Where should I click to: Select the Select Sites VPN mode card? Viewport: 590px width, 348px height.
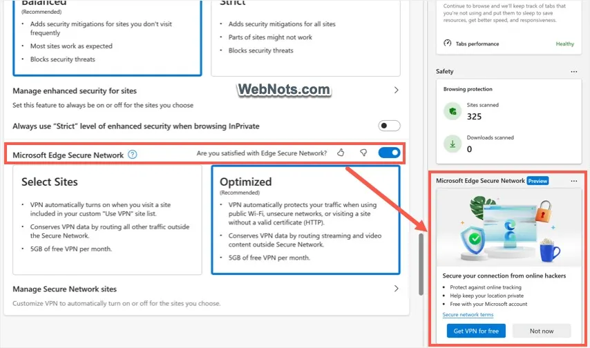point(107,220)
